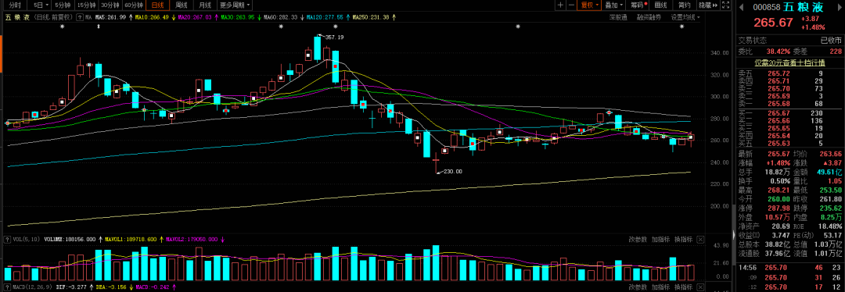Switch to 60分钟 chart period
The height and width of the screenshot is (292, 845).
pos(134,5)
